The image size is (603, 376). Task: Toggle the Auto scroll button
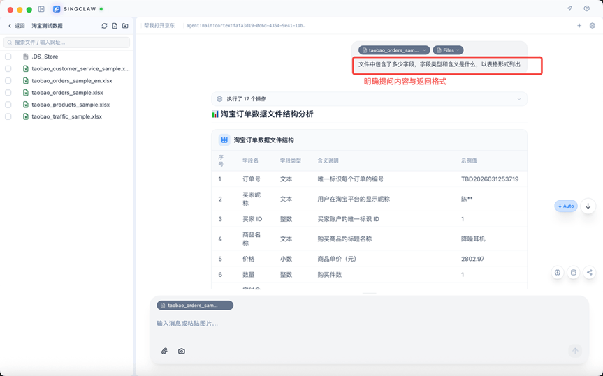pyautogui.click(x=566, y=206)
